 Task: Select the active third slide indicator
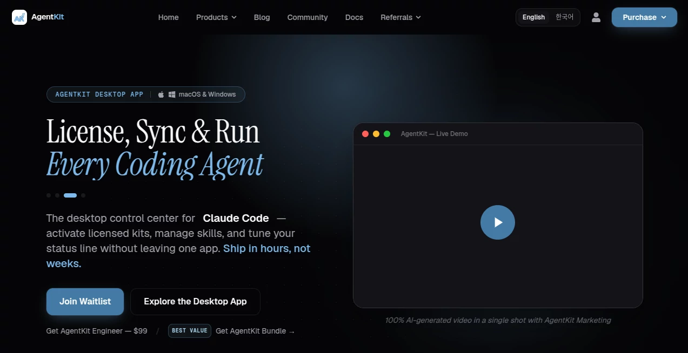[70, 195]
